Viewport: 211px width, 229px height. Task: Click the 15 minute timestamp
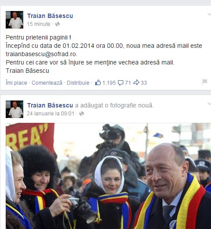39,24
